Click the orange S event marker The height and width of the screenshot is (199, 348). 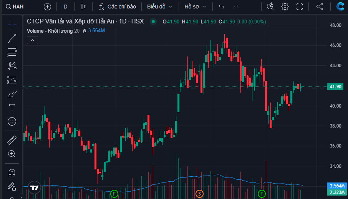(x=199, y=193)
